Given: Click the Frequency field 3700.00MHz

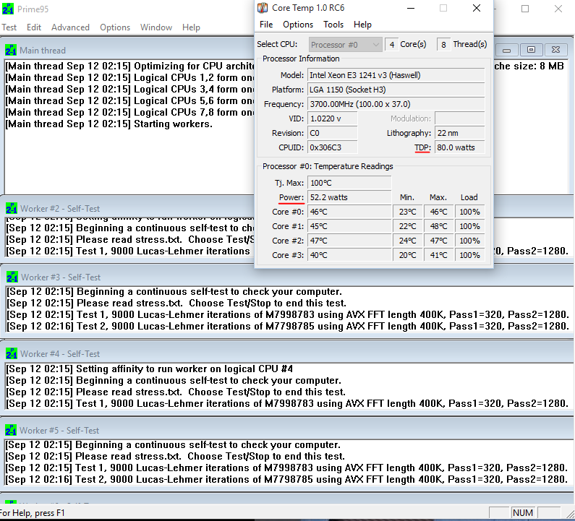Looking at the screenshot, I should tap(396, 104).
